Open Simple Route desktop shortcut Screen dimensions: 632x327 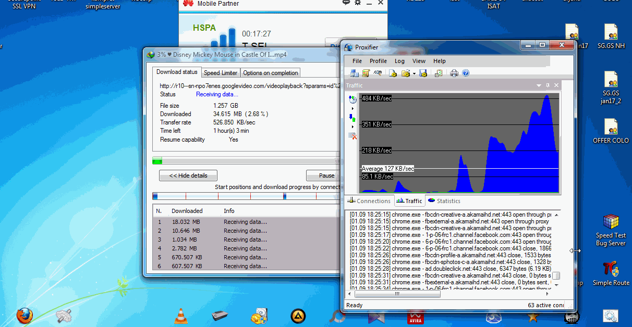(611, 274)
